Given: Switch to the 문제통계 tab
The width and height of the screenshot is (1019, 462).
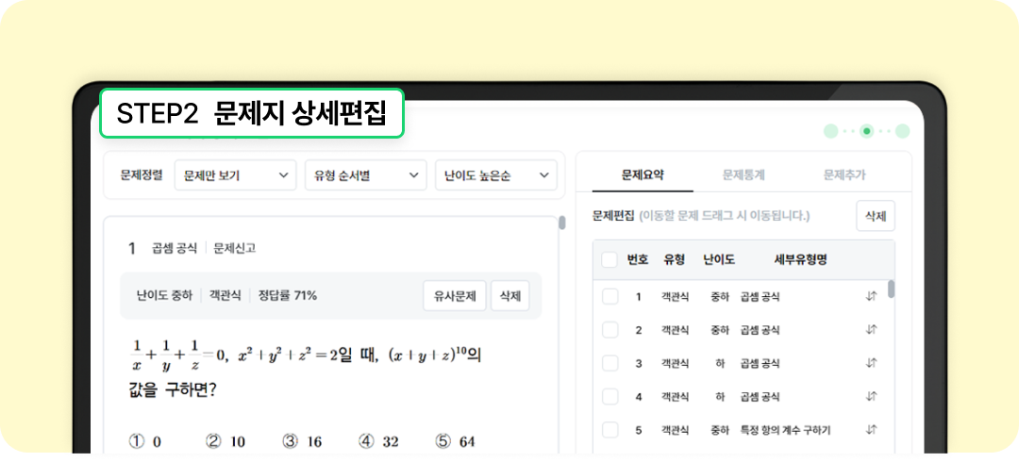Looking at the screenshot, I should pyautogui.click(x=743, y=174).
